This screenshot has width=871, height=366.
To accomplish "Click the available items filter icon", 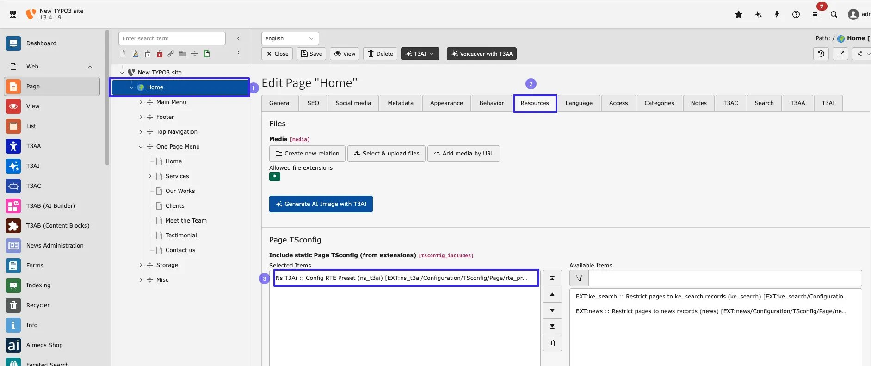I will coord(579,278).
